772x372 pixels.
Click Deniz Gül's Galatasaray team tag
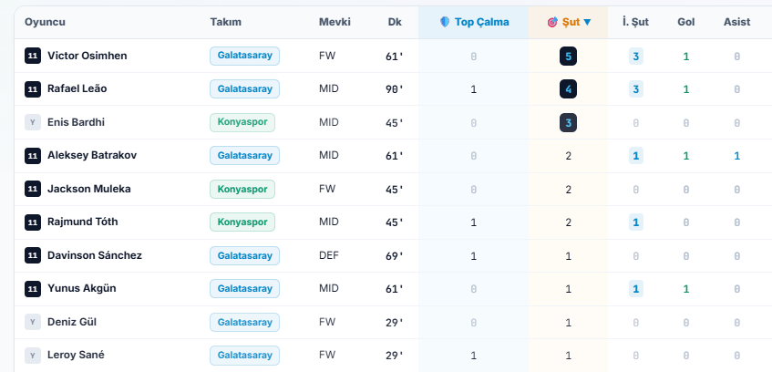(244, 322)
